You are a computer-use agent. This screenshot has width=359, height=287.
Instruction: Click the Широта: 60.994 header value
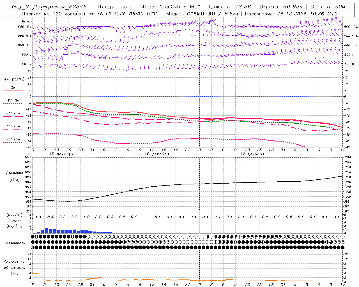(280, 7)
